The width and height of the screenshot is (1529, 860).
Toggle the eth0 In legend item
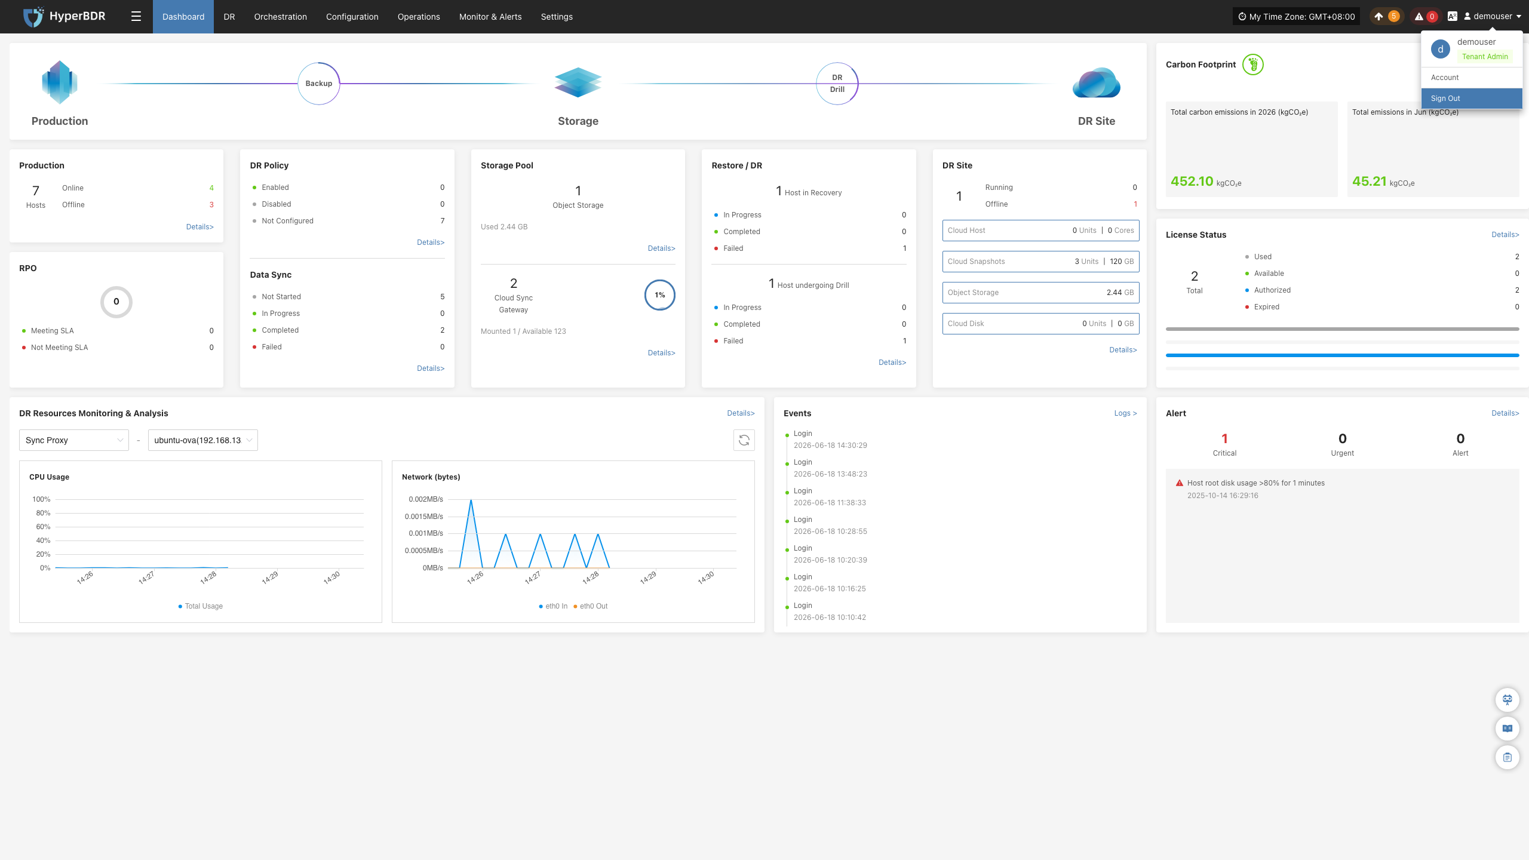pyautogui.click(x=553, y=606)
